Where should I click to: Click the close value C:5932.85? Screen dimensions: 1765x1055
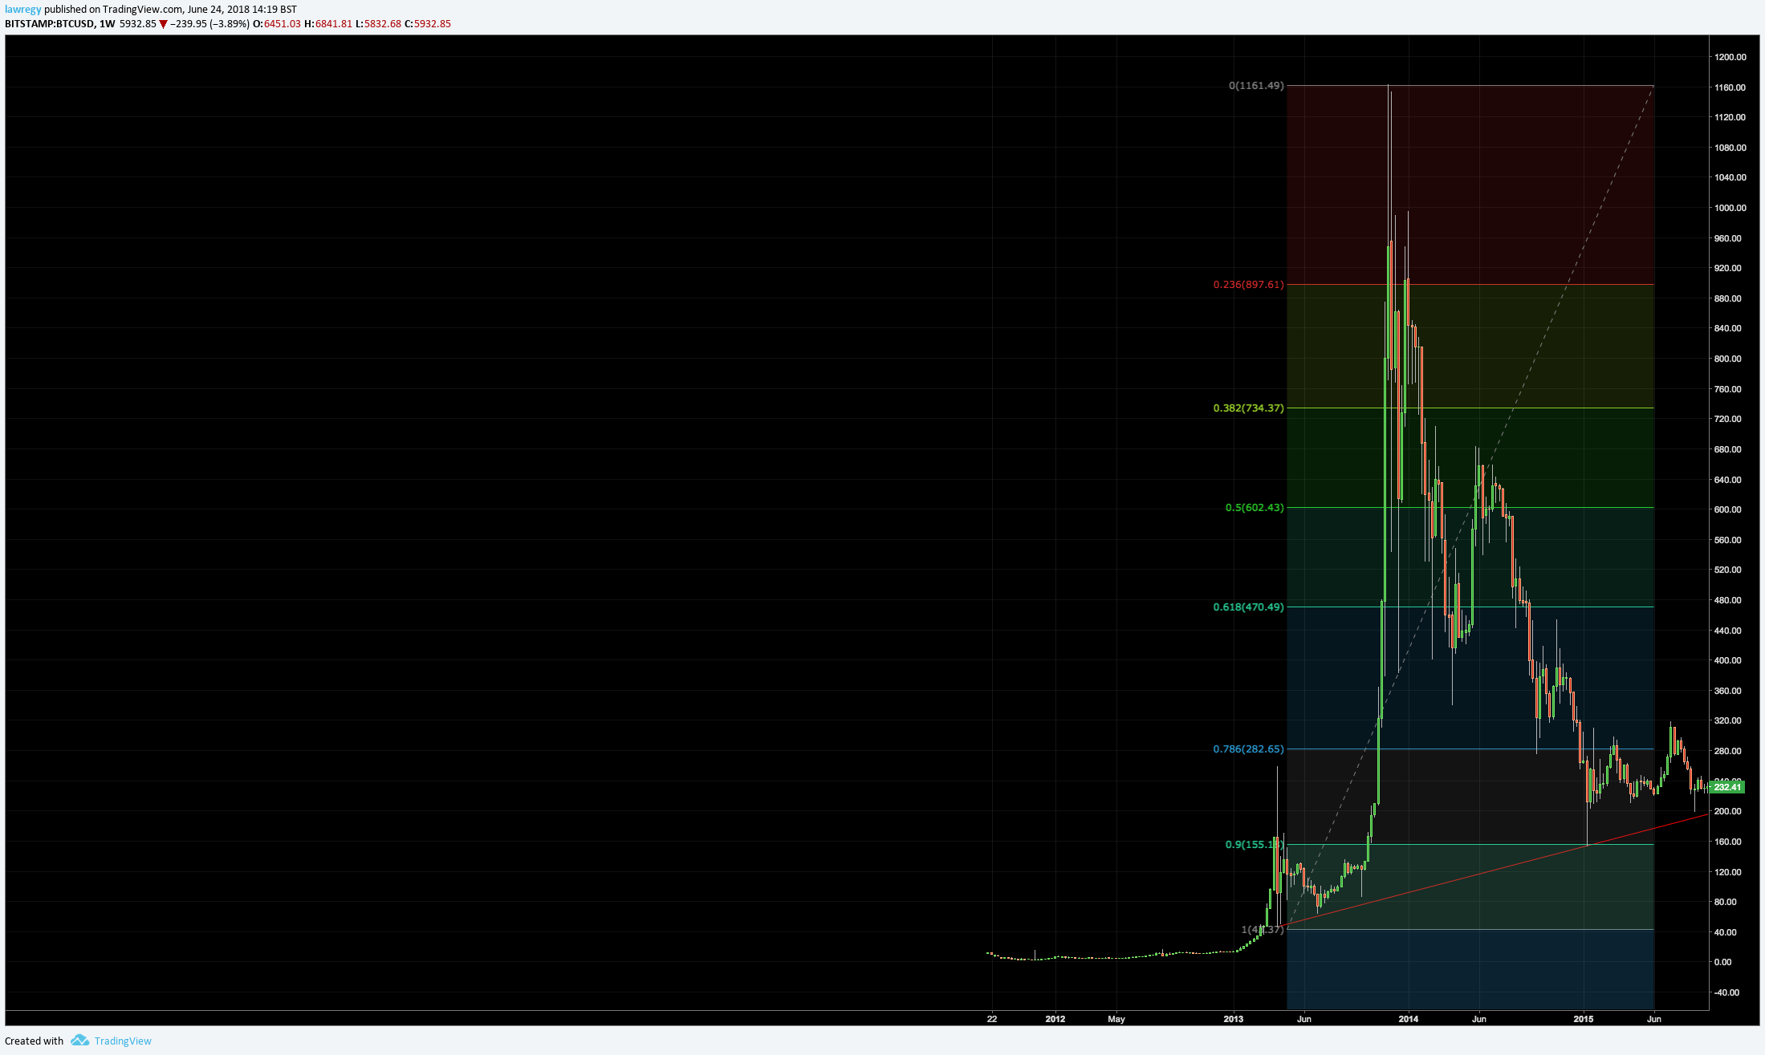tap(428, 24)
